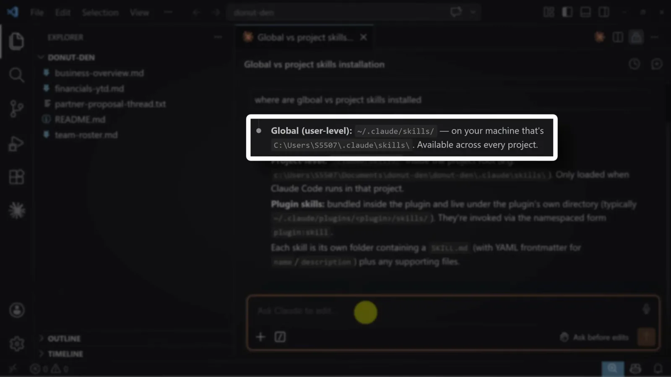The height and width of the screenshot is (377, 671).
Task: Open team-roster.md file
Action: 86,135
